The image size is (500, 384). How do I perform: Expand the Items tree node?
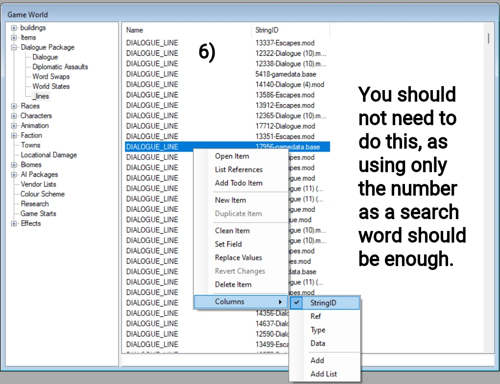(14, 38)
